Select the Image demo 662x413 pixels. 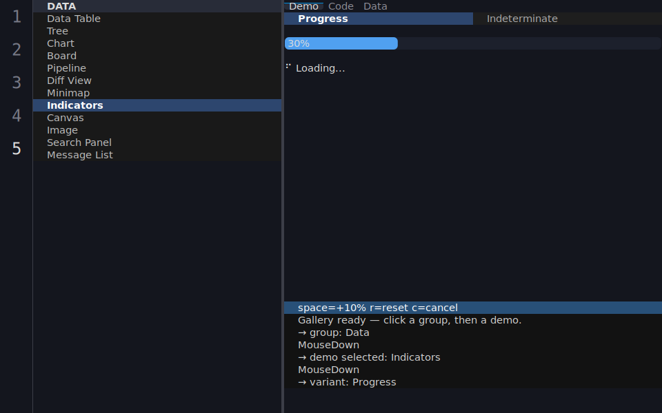coord(157,130)
